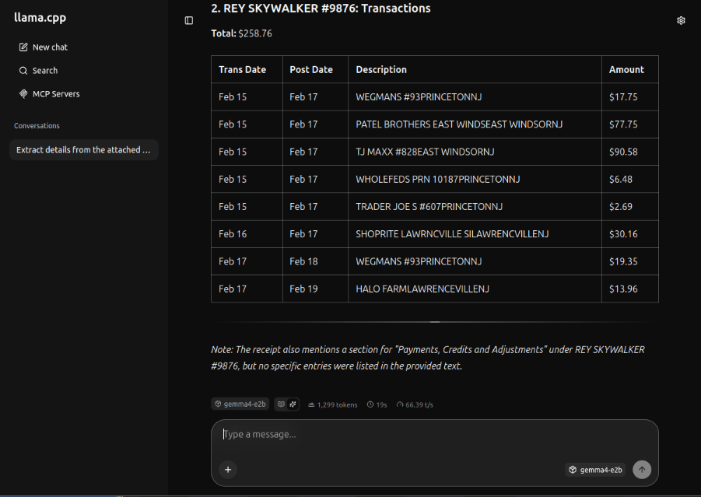Screen dimensions: 701x497
Task: Click the plus attachment button
Action: coord(228,469)
